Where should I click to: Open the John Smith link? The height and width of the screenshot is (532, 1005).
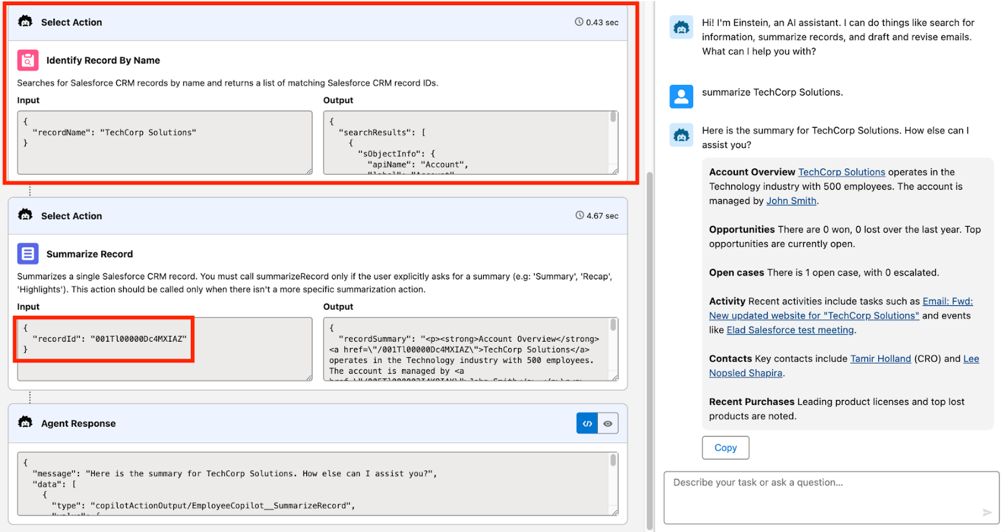point(791,201)
